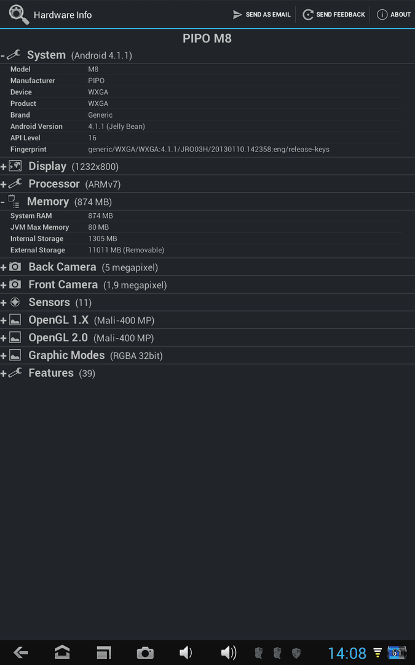This screenshot has height=665, width=415.
Task: Open recent apps from navigation bar
Action: pyautogui.click(x=103, y=652)
